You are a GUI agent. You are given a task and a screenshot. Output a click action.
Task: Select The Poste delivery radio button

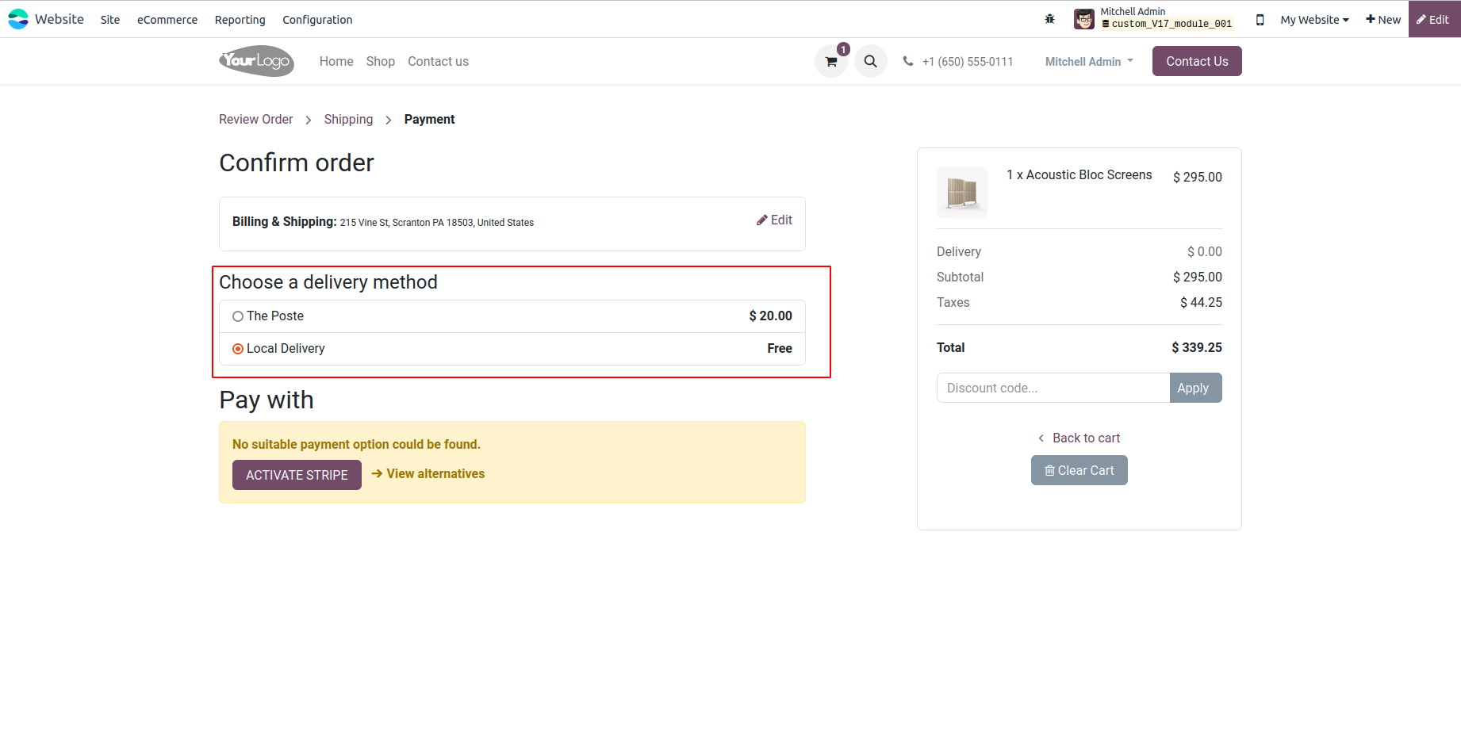click(238, 316)
